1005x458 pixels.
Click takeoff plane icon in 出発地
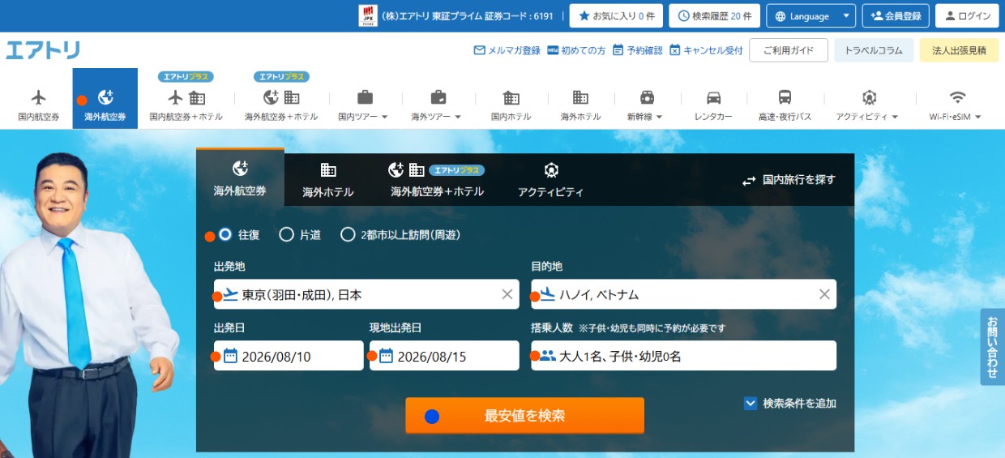[231, 294]
